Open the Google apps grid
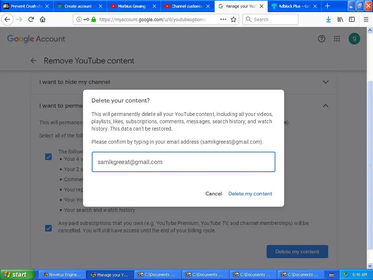This screenshot has height=280, width=373. coord(337,39)
